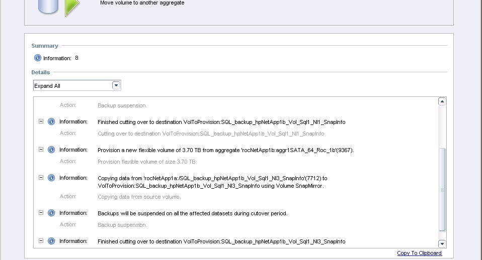The height and width of the screenshot is (260, 482).
Task: Click the Summary information count icon
Action: coord(37,58)
